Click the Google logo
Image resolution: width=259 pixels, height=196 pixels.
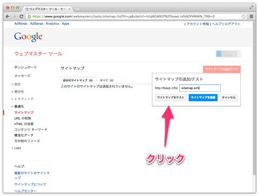pyautogui.click(x=29, y=37)
